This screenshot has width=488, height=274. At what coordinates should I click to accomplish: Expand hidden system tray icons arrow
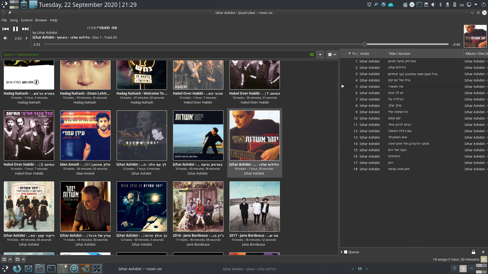(x=476, y=5)
